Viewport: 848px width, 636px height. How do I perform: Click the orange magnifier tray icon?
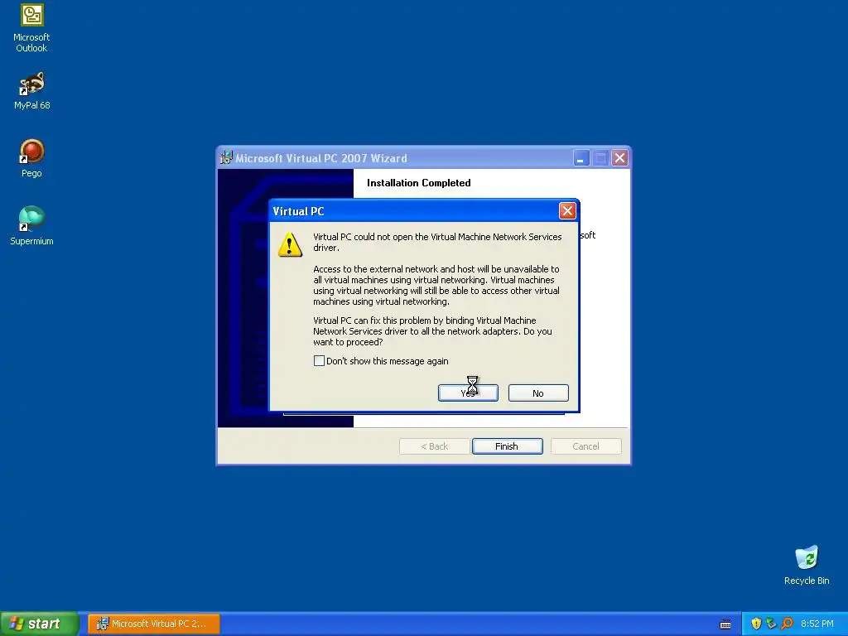pyautogui.click(x=787, y=624)
